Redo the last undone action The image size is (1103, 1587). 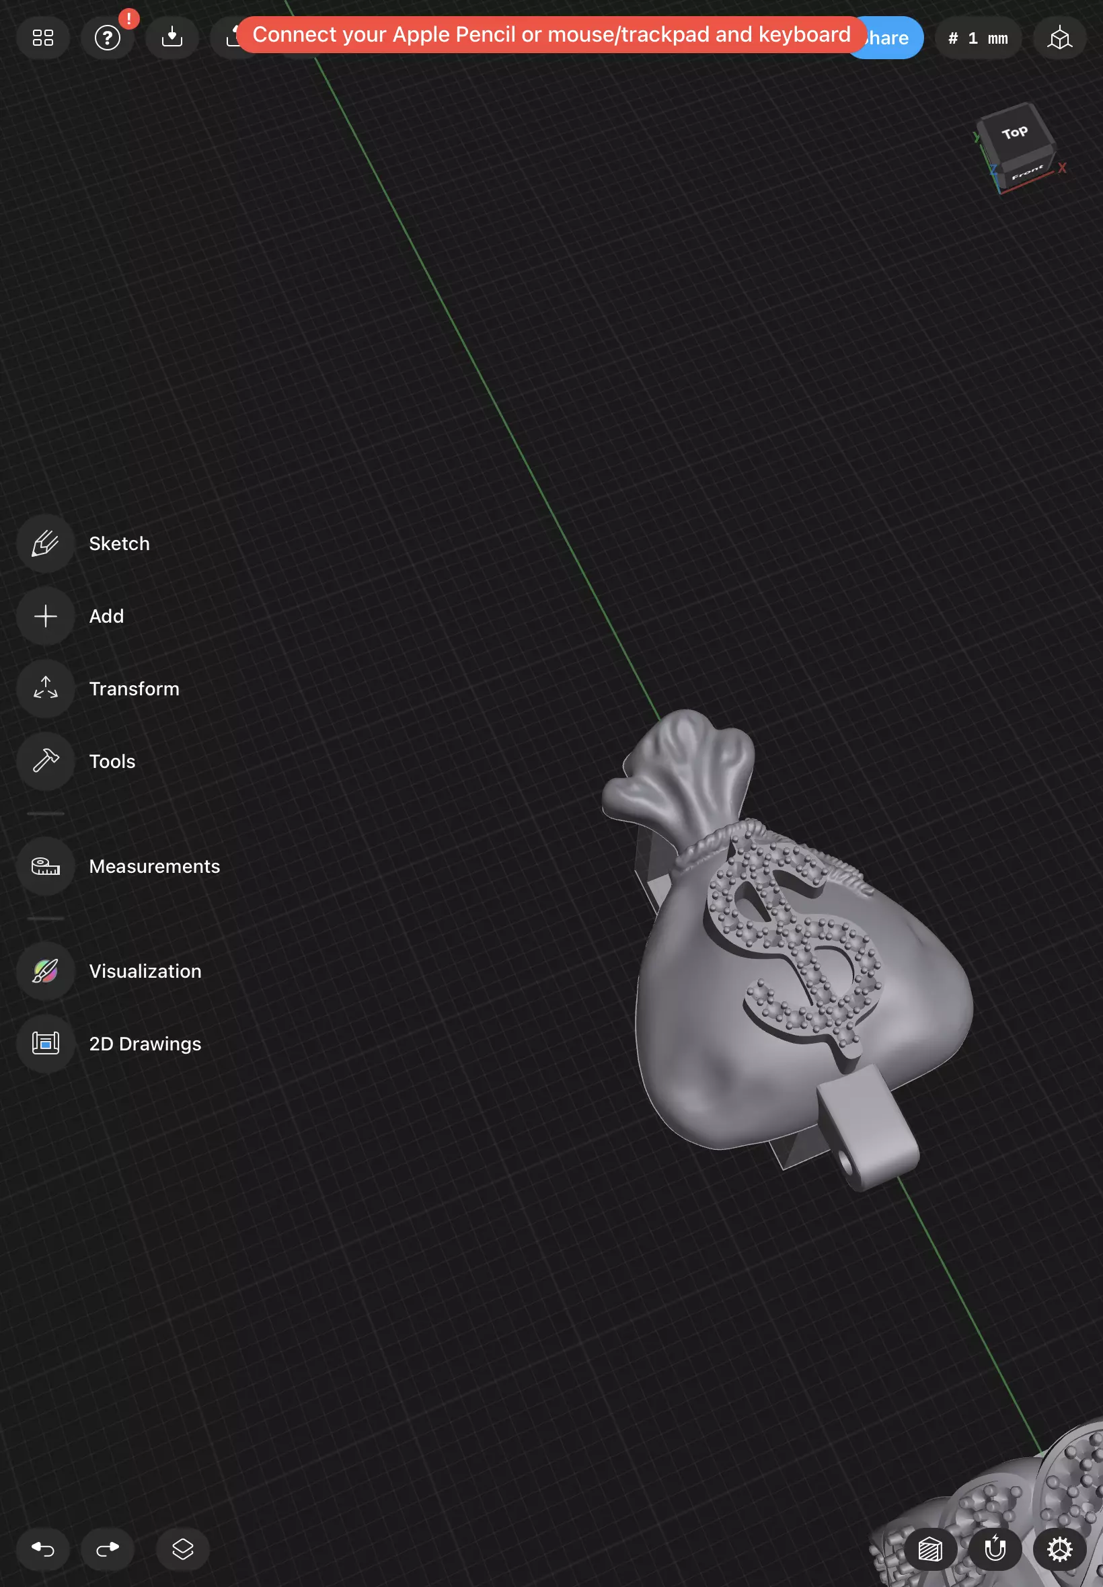pos(107,1549)
